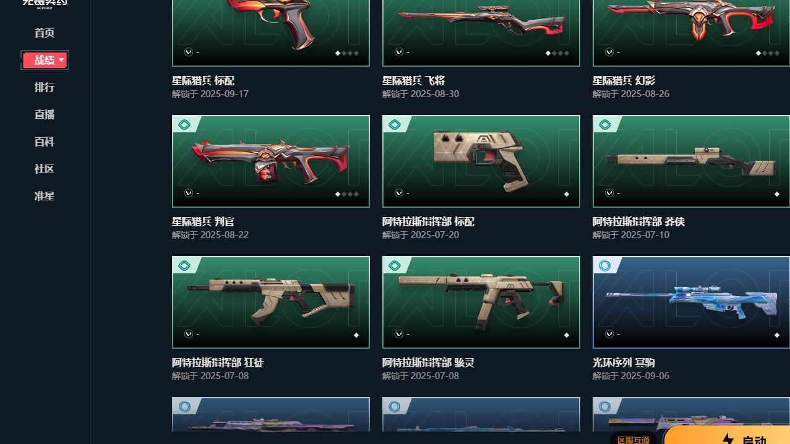Click the tier badge on 阿特拉斯指挥部 莽侠 card
The image size is (790, 444).
click(x=604, y=125)
